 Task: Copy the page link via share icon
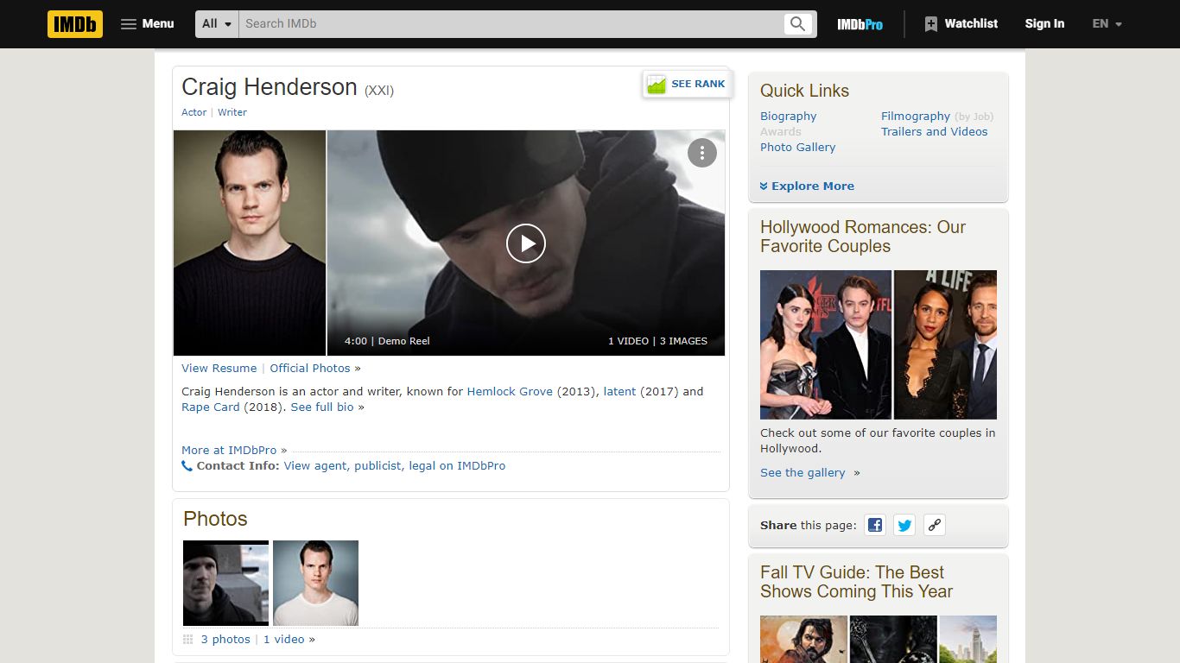pos(934,525)
